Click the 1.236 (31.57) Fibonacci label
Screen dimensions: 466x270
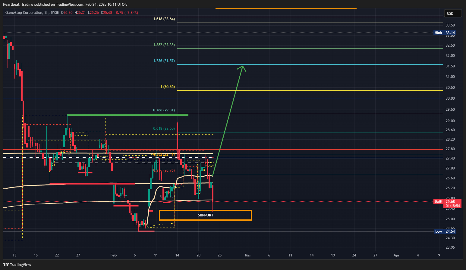coord(164,61)
